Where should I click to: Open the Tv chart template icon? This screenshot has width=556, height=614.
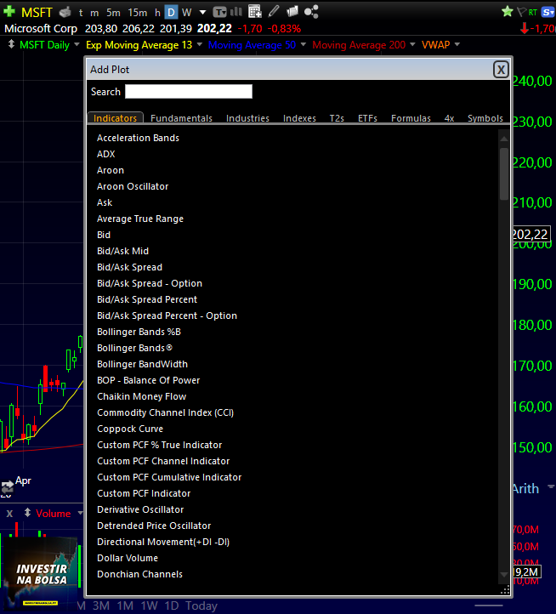point(219,13)
